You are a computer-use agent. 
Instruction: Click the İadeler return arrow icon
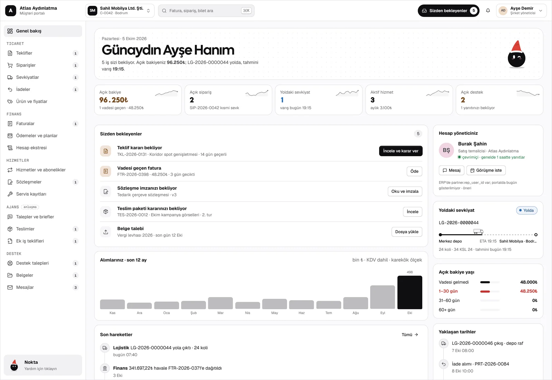(x=10, y=89)
